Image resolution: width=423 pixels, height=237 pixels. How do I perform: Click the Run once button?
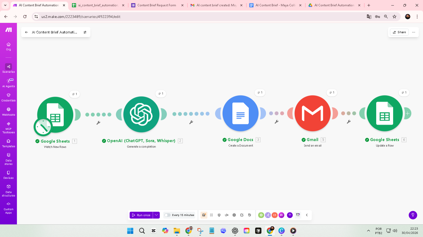(141, 215)
